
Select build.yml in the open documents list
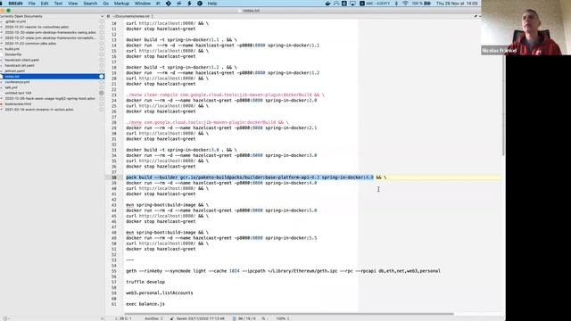coord(12,49)
